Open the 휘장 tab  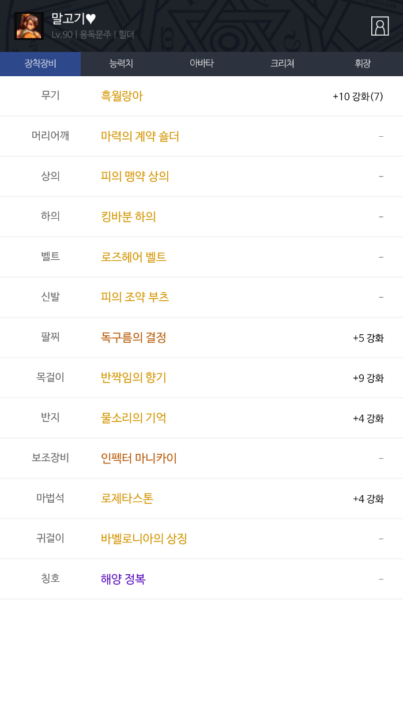363,63
